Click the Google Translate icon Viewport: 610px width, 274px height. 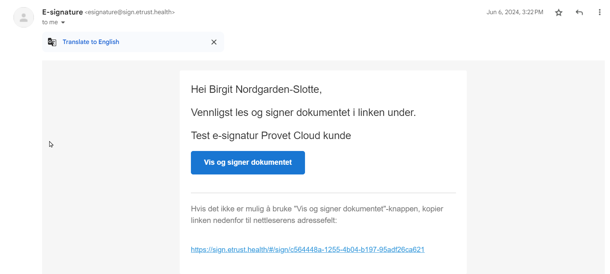52,42
